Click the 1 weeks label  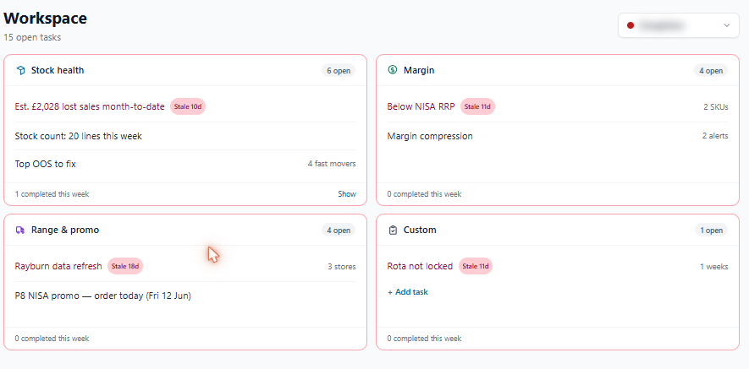point(714,267)
